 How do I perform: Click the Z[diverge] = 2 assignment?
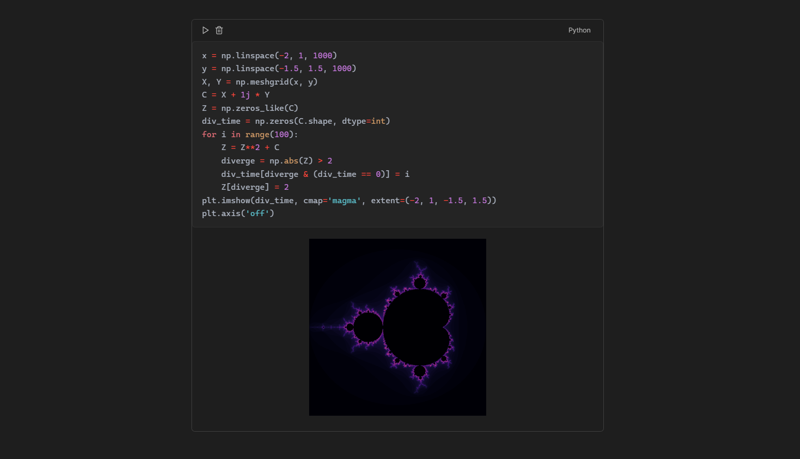[254, 187]
